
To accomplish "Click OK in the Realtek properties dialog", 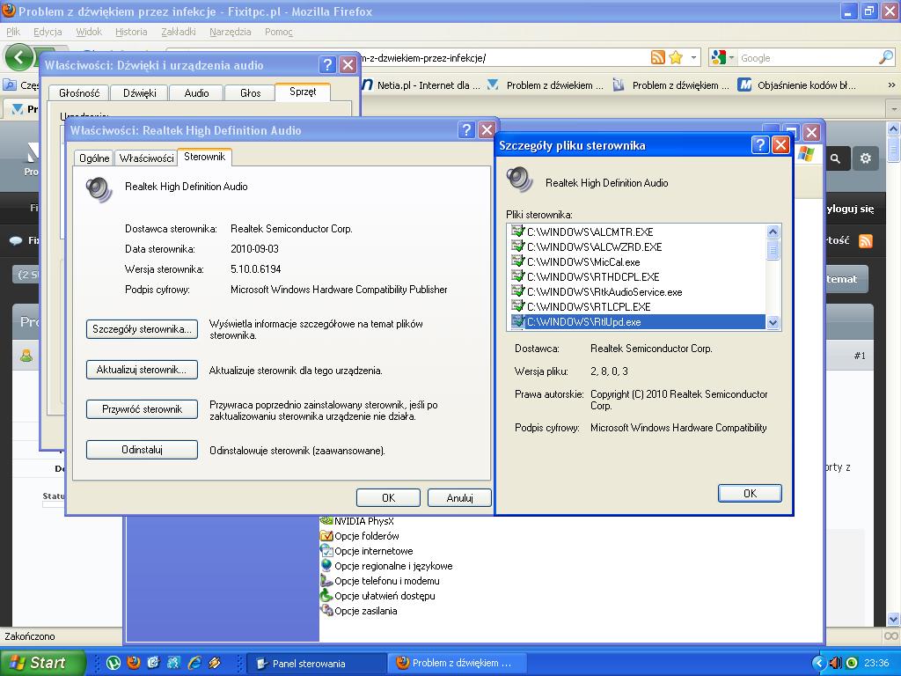I will coord(388,498).
